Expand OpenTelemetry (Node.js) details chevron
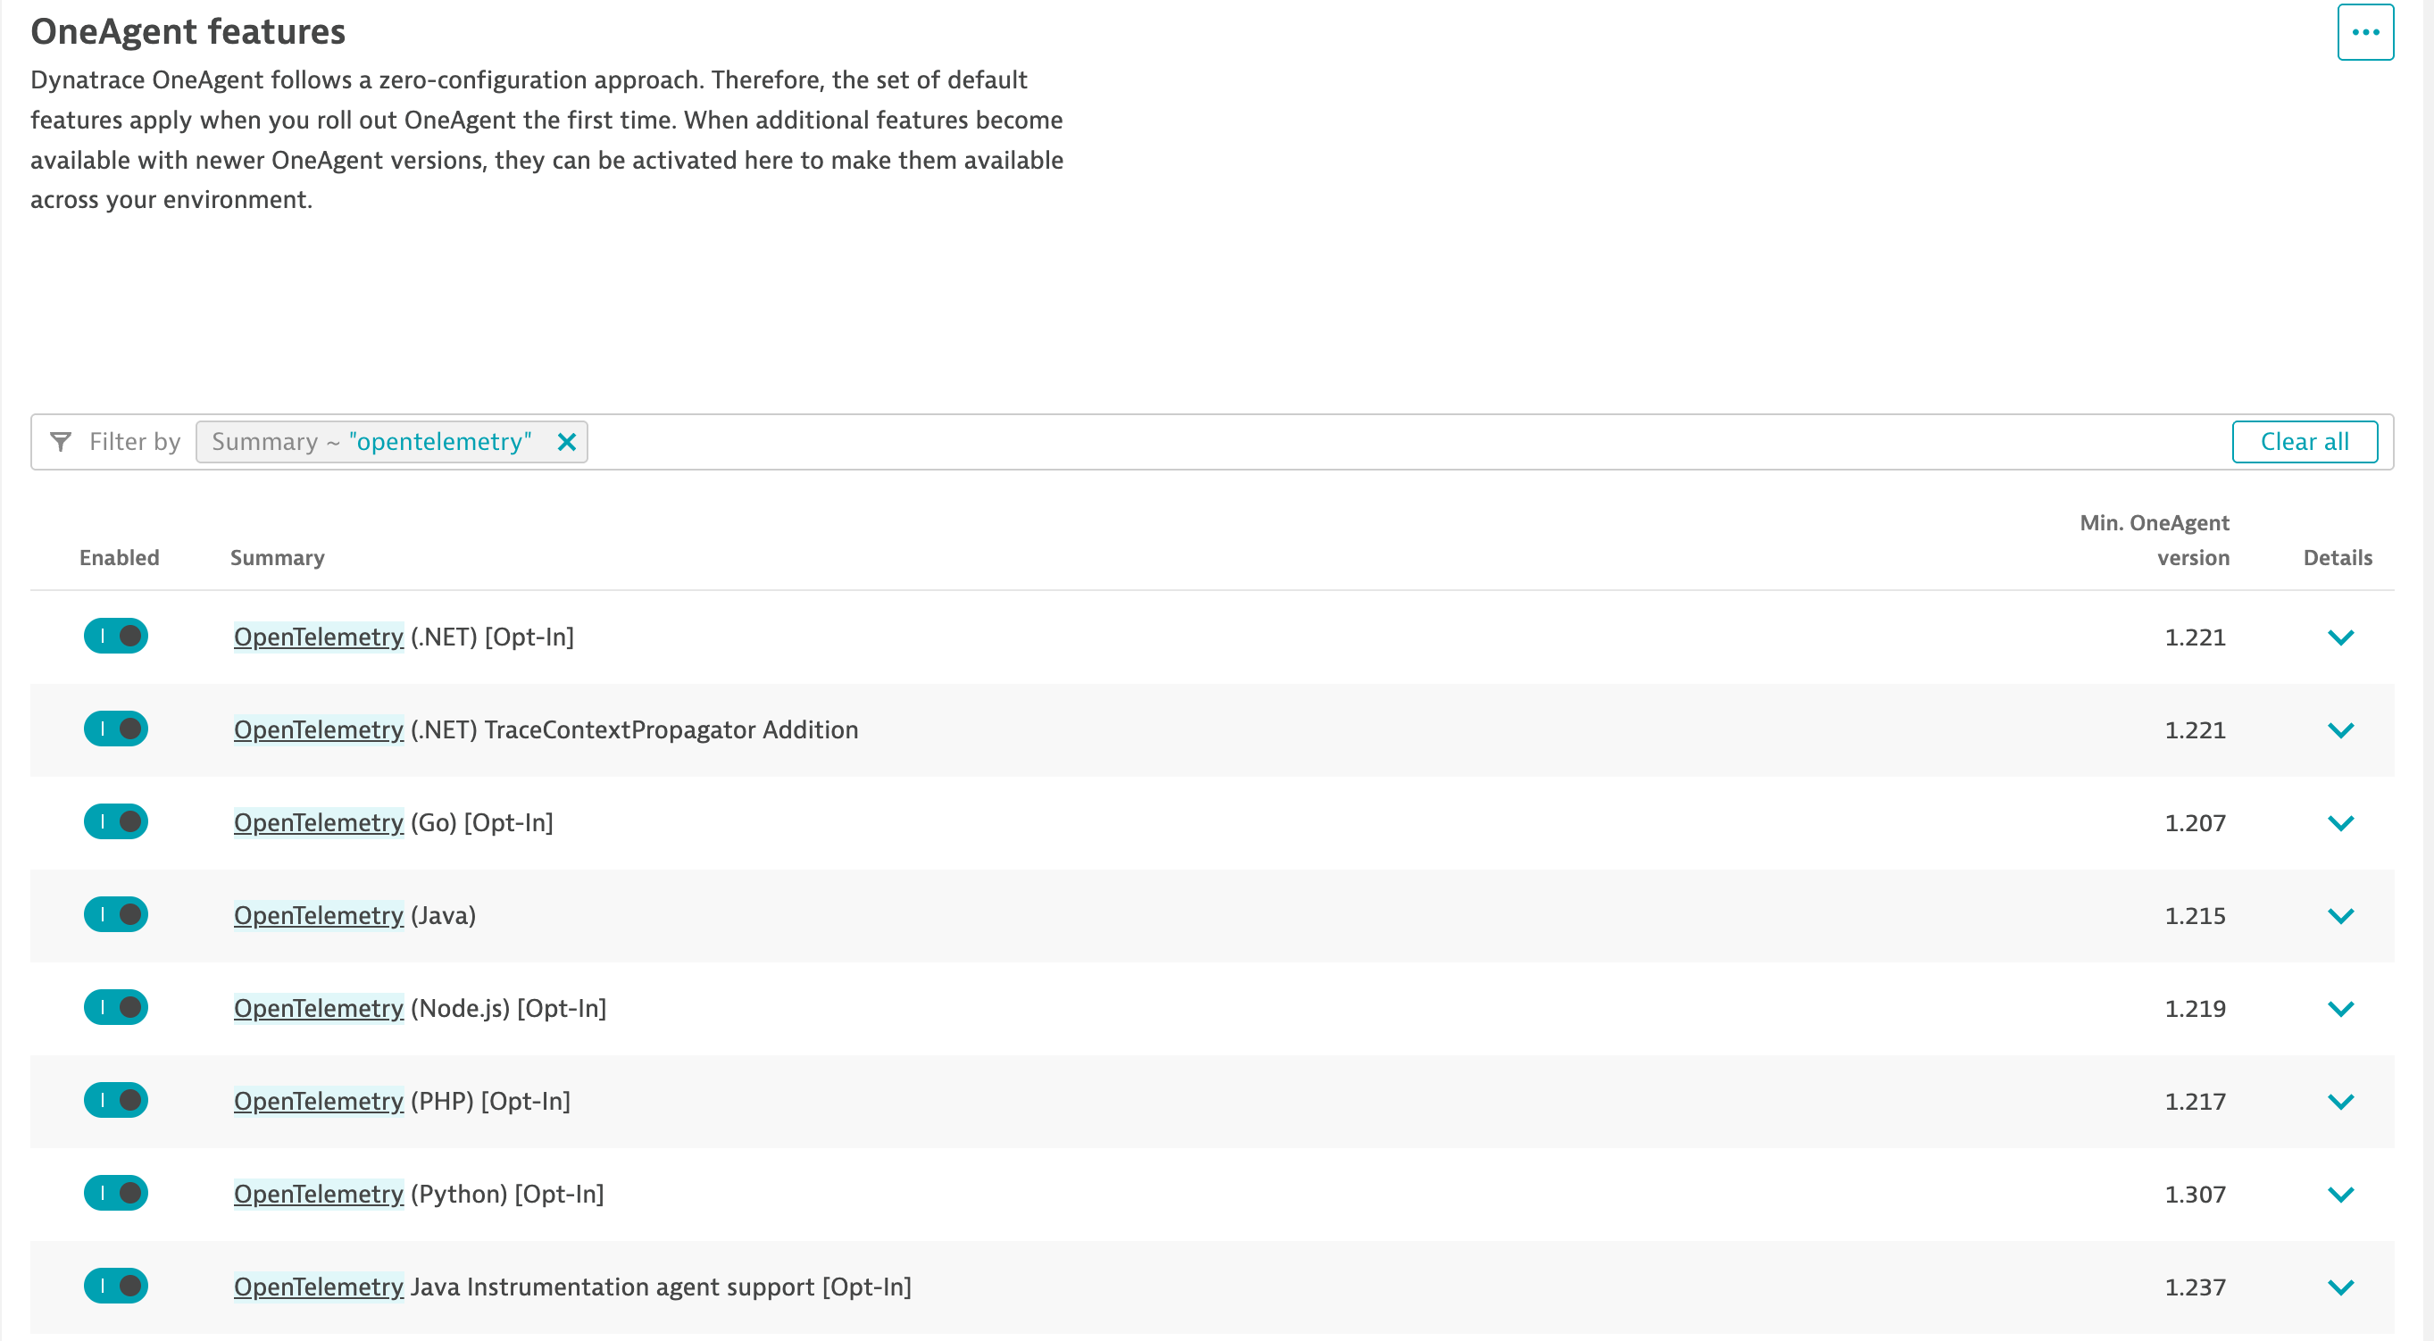 [x=2339, y=1008]
